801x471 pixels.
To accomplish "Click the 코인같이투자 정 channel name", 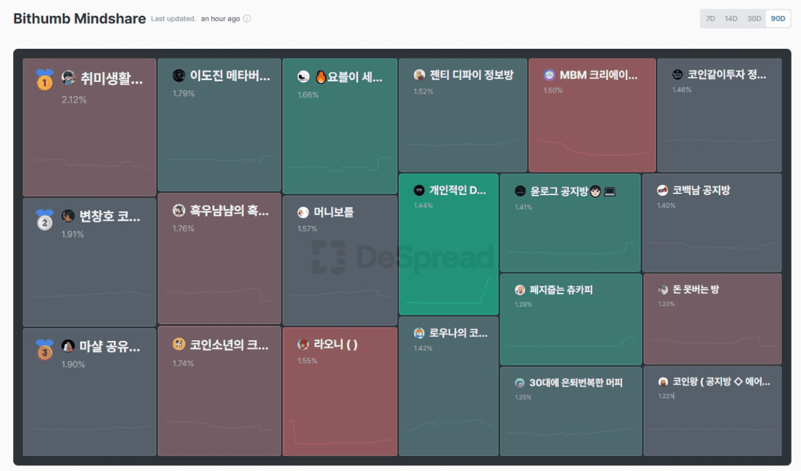I will click(x=727, y=74).
